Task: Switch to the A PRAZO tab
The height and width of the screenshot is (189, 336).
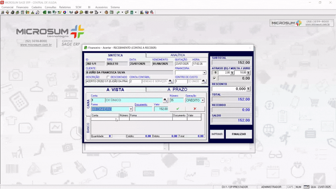Action: [177, 90]
